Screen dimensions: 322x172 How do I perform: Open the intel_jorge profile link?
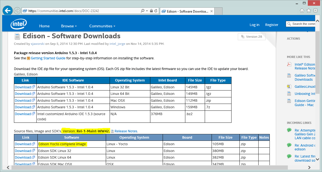point(117,44)
